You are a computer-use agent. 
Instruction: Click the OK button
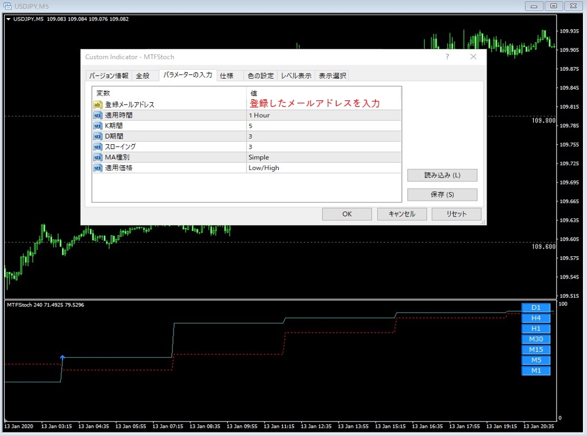[x=347, y=214]
